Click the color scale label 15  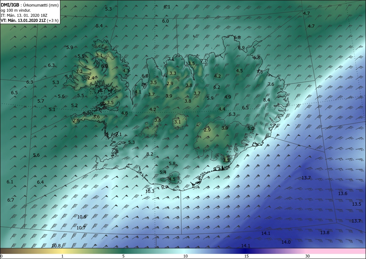click(246, 256)
